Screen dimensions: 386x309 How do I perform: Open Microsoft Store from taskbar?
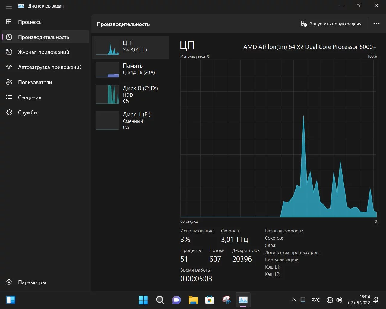[210, 300]
